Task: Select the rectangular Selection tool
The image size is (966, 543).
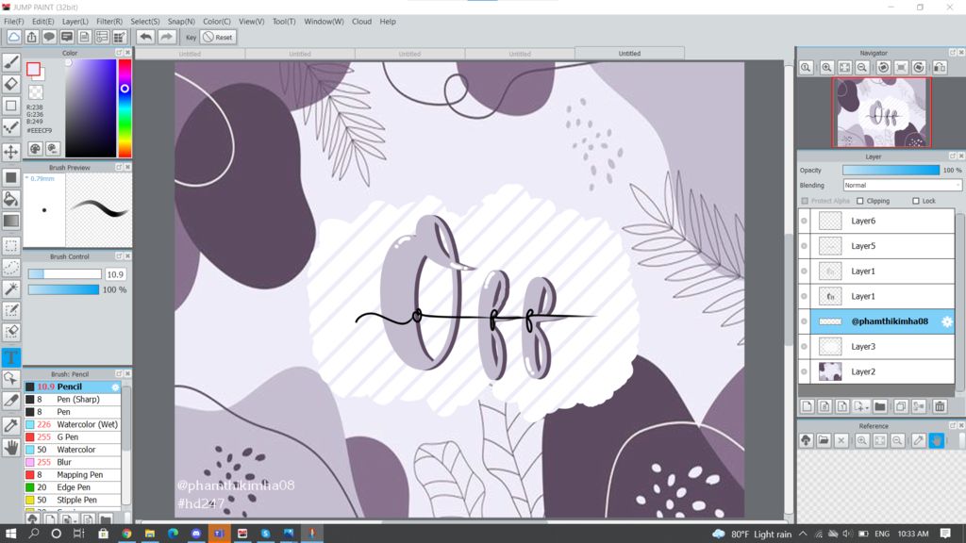Action: [11, 246]
